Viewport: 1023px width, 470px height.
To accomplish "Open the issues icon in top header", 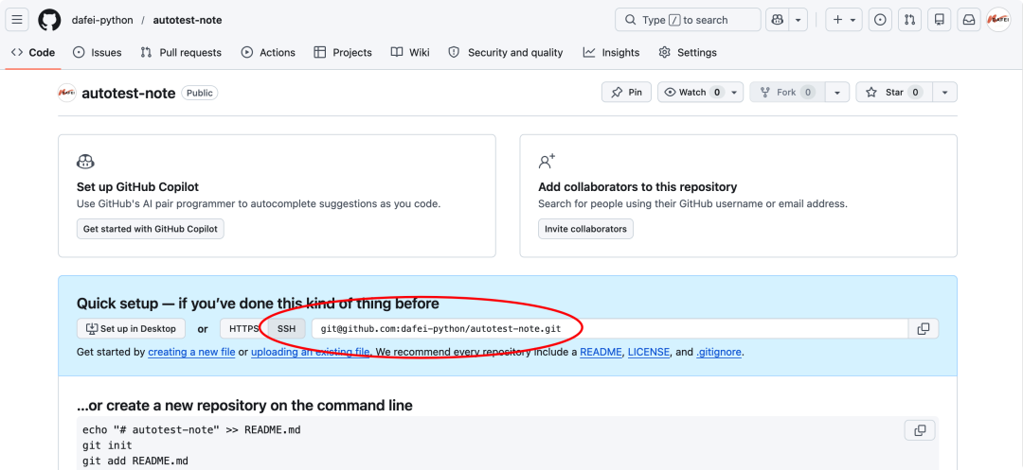I will [x=880, y=20].
